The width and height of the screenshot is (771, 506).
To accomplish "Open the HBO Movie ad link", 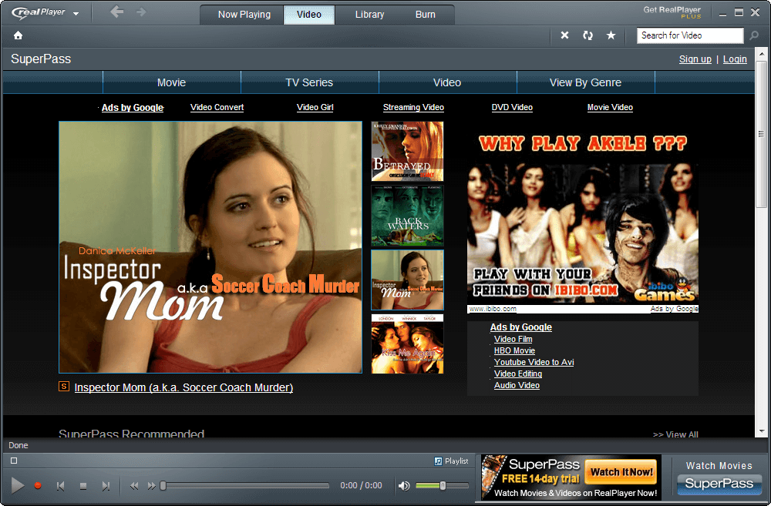I will coord(514,350).
